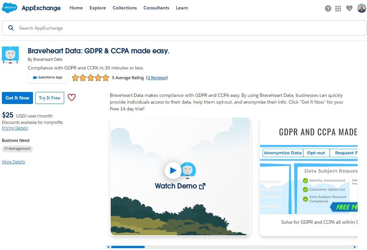Select the IT Management tag
The height and width of the screenshot is (250, 367).
(17, 149)
